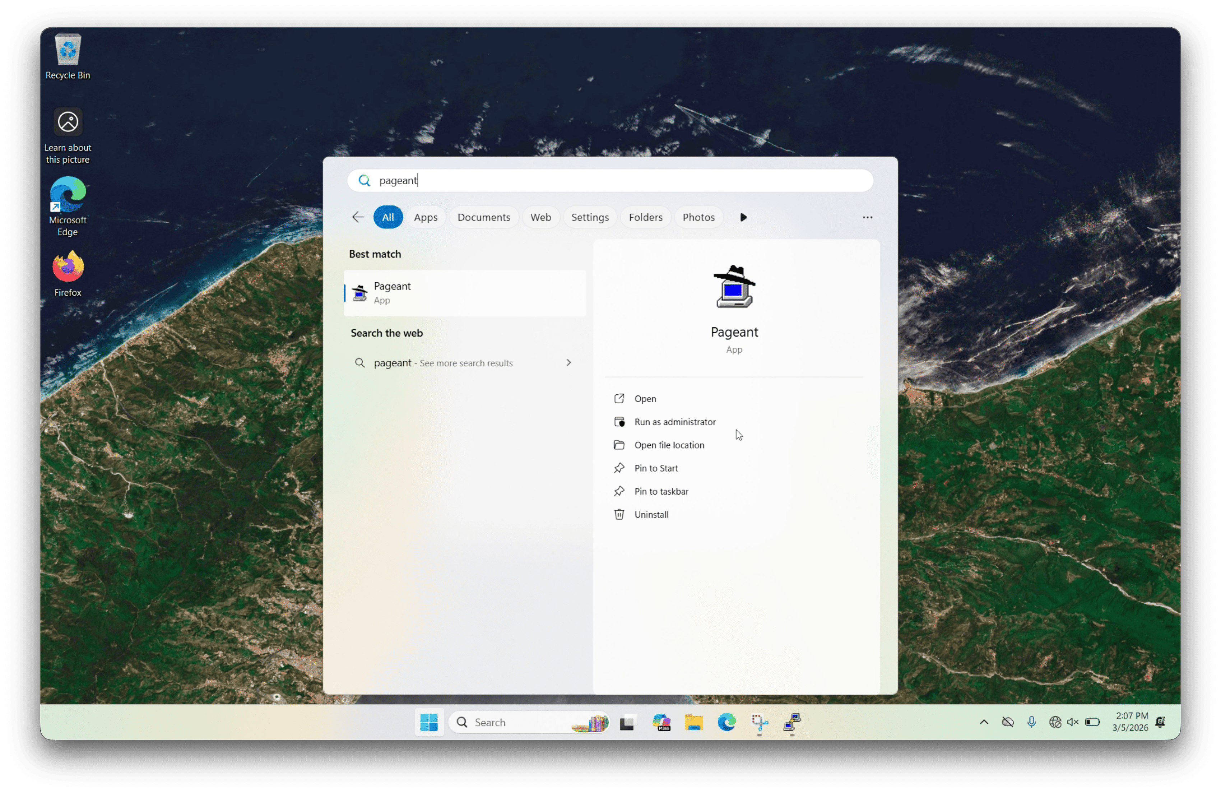Viewport: 1221px width, 793px height.
Task: Click the microphone tray icon
Action: (x=1031, y=722)
